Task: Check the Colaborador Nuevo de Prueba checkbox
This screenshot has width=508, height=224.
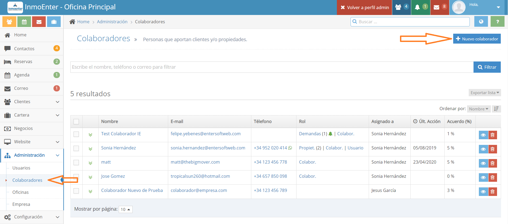Action: click(76, 191)
